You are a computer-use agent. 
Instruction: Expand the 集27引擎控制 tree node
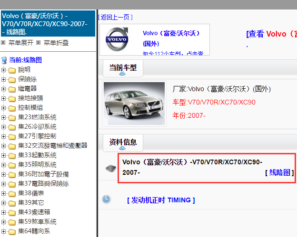pos(3,136)
